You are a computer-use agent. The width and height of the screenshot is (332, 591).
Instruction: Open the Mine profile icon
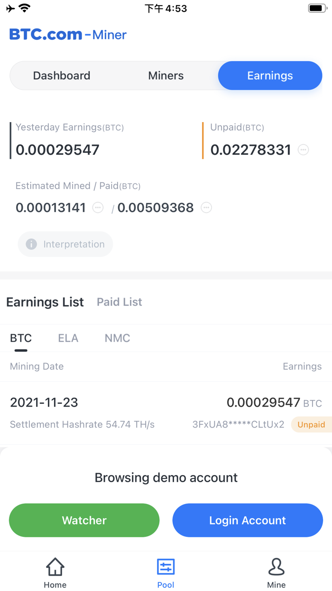point(277,567)
